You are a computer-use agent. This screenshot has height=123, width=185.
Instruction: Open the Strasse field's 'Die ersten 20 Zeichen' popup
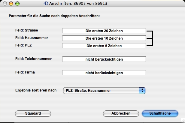[104, 31]
